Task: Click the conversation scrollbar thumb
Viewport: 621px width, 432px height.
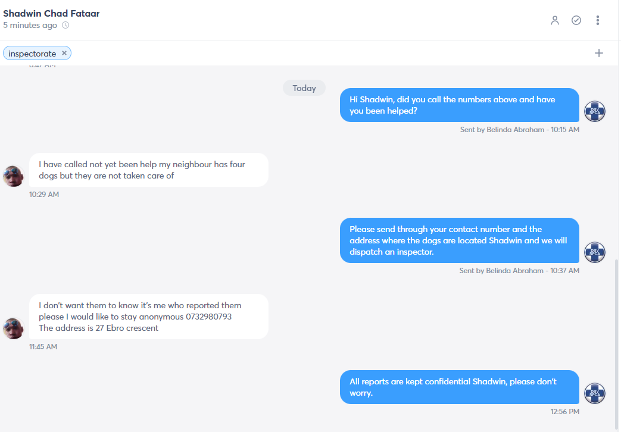Action: coord(616,345)
